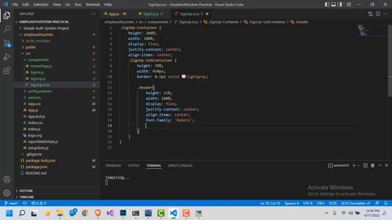Image resolution: width=392 pixels, height=220 pixels.
Task: Click SCSS Formatter status item
Action: [355, 203]
